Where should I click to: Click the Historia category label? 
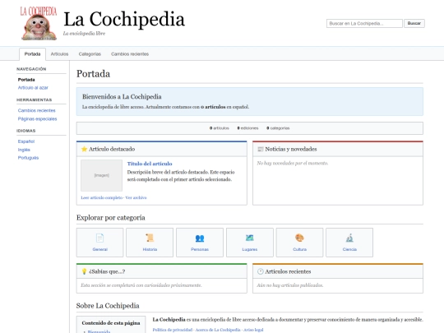[150, 249]
